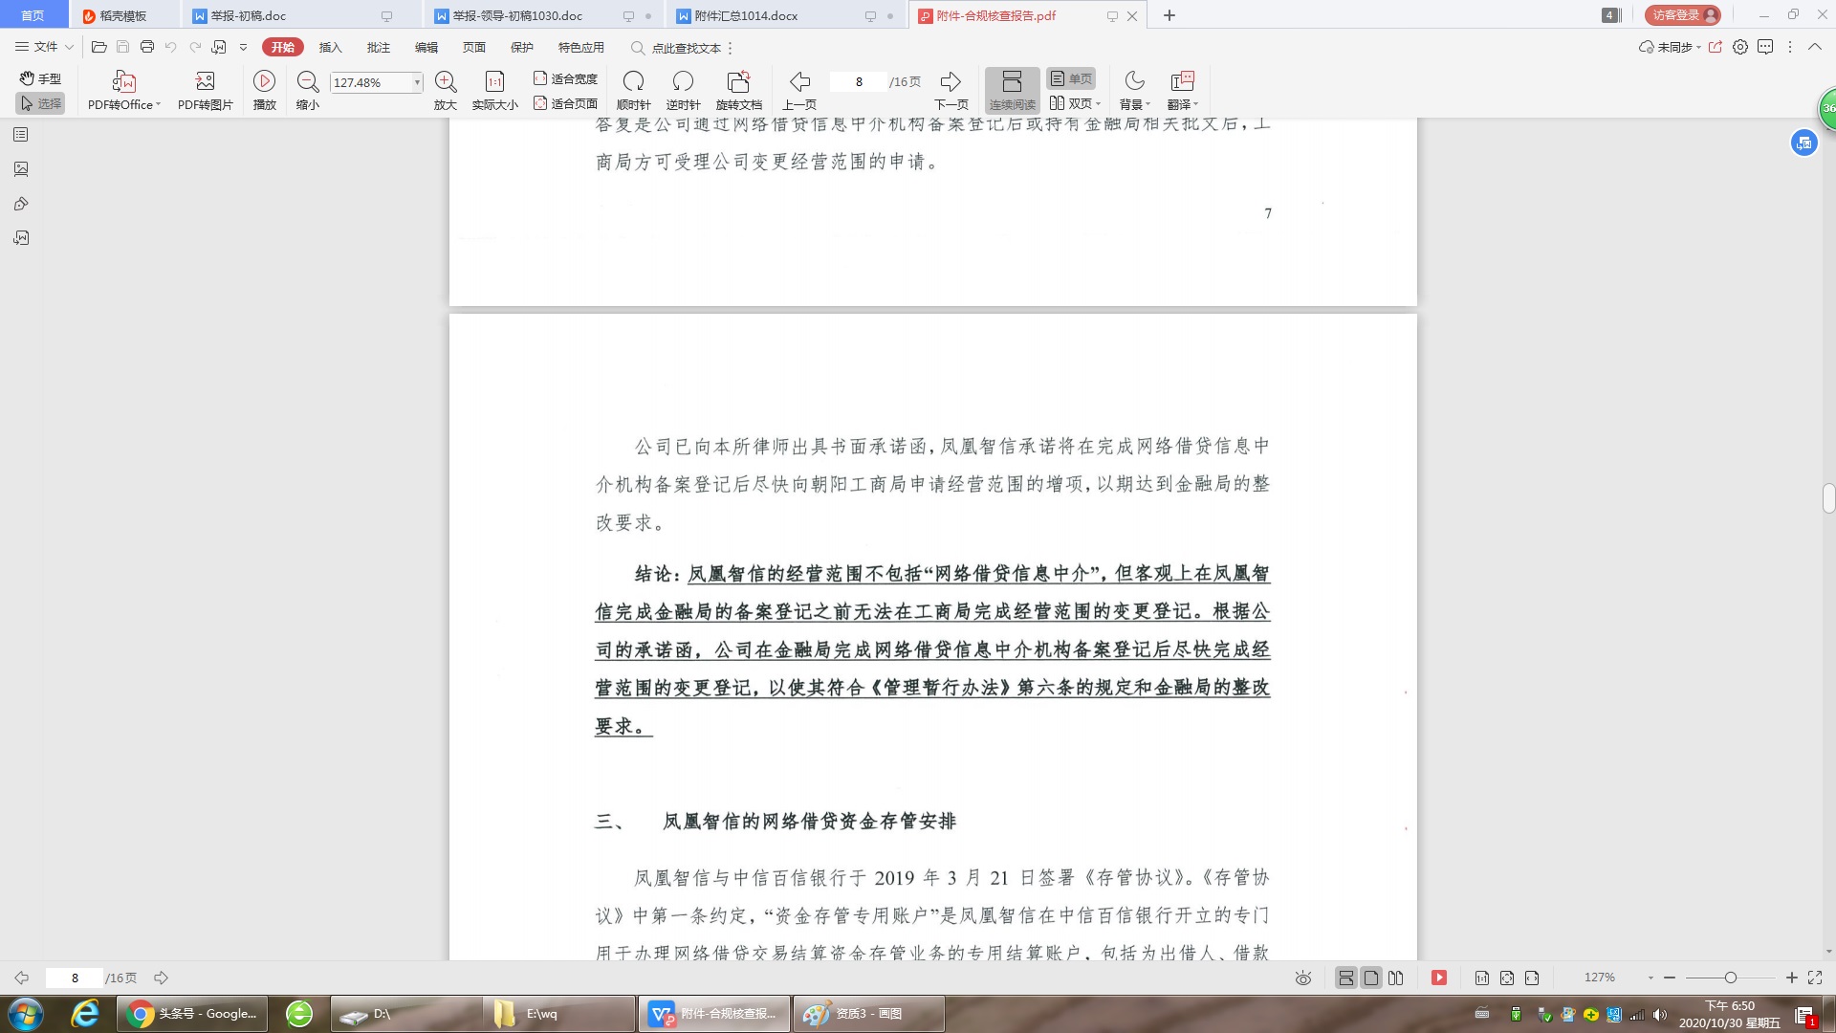Open the 旋转文档 tool
The width and height of the screenshot is (1836, 1033).
pos(738,91)
